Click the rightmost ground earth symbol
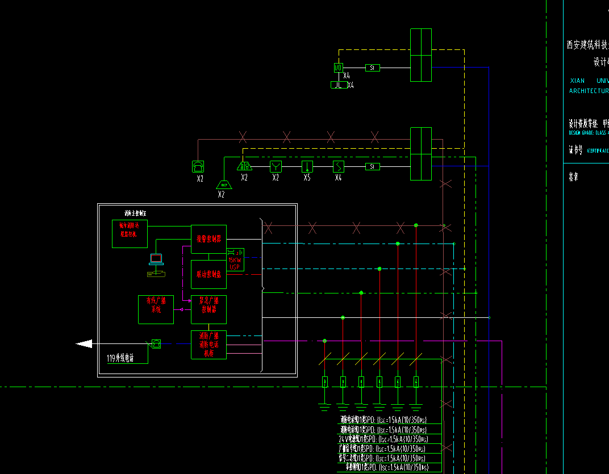The image size is (609, 474). [416, 407]
